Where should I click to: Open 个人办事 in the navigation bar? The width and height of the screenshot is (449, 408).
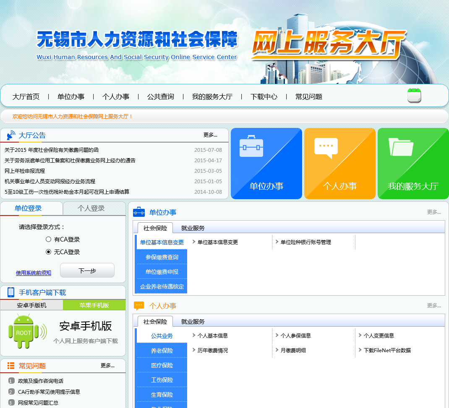tap(116, 97)
